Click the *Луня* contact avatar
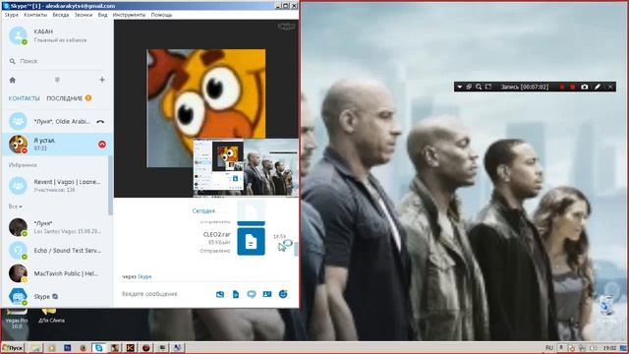629x354 pixels. coord(18,227)
